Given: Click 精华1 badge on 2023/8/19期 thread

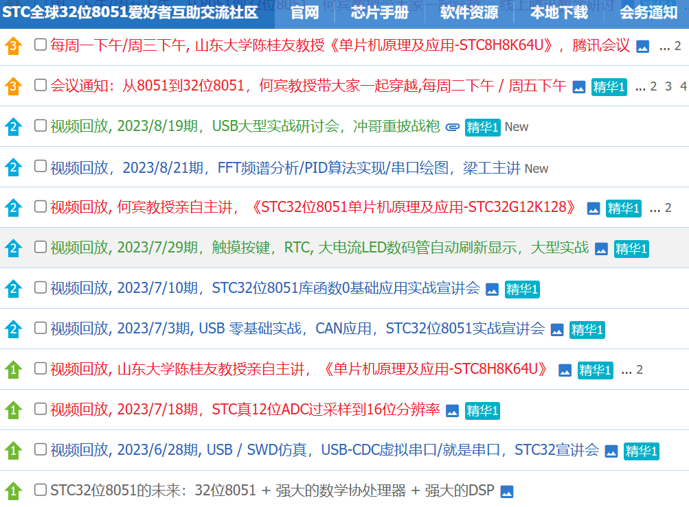Looking at the screenshot, I should click(482, 128).
